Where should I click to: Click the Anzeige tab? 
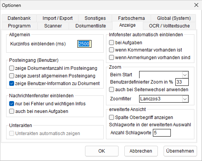coord(127,25)
